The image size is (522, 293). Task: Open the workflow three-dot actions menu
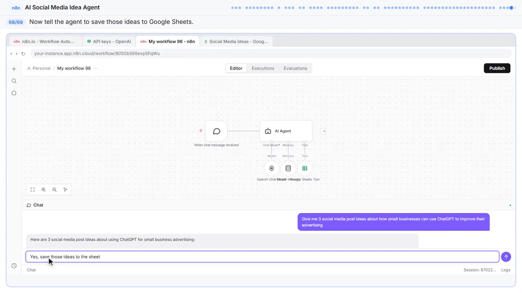(x=95, y=68)
